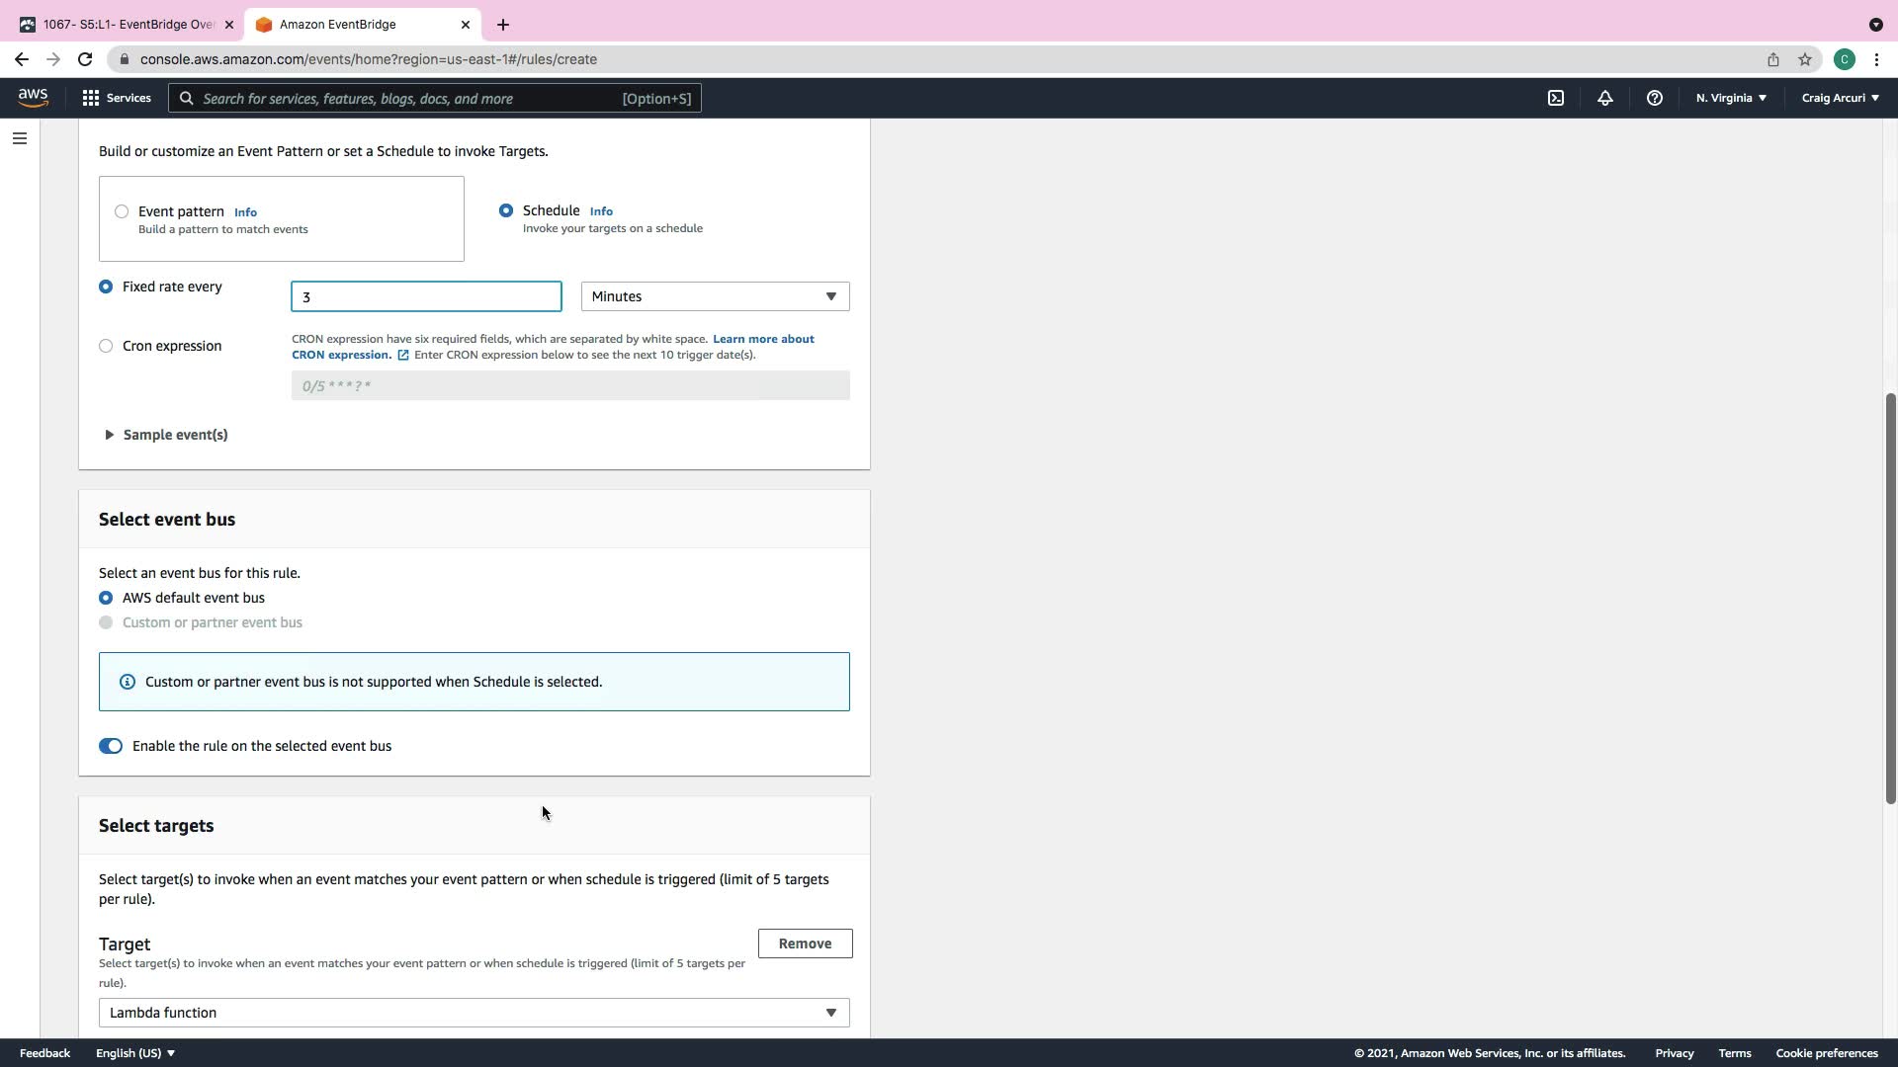Select the Event pattern radio option
1898x1067 pixels.
pyautogui.click(x=122, y=211)
